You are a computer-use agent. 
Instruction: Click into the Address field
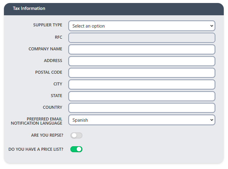(x=142, y=61)
